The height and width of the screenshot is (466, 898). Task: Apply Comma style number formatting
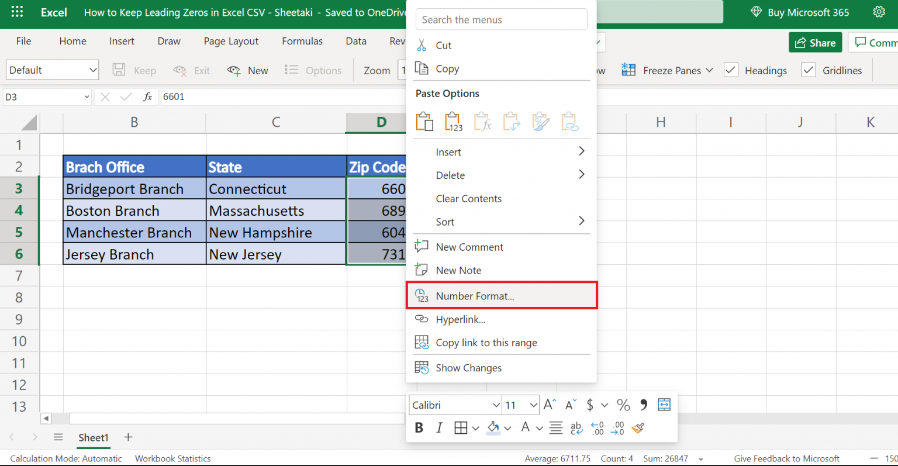point(643,404)
